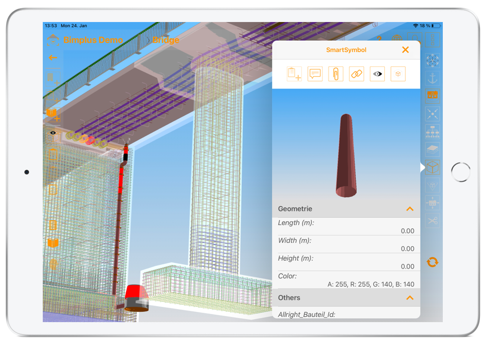
Task: Click the add clipboard task icon in SmartSymbol panel
Action: [294, 74]
